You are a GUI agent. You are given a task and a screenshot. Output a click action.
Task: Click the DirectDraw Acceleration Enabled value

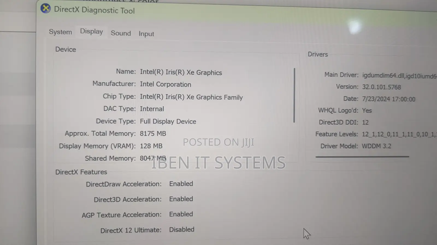[181, 184]
